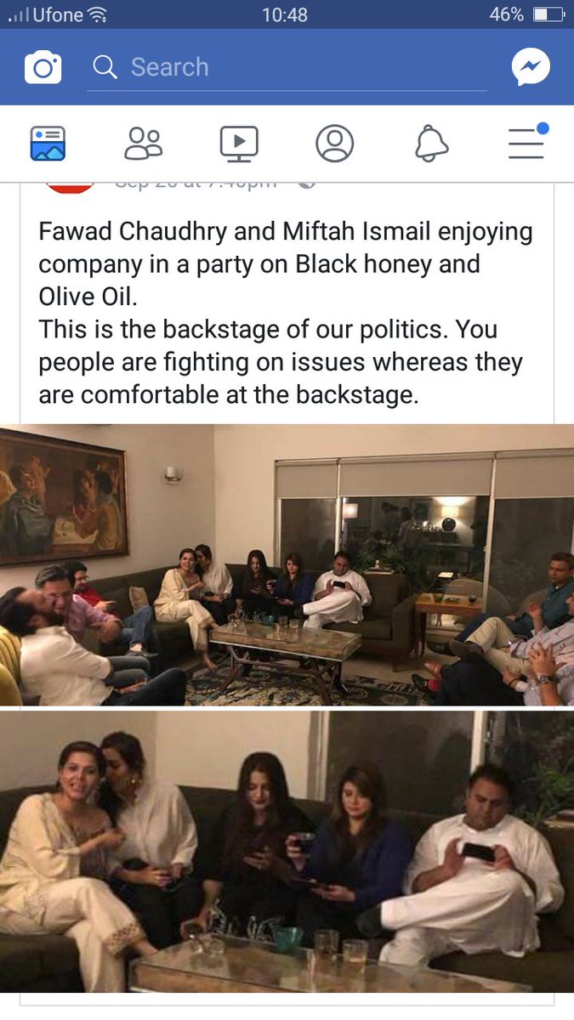574x1020 pixels.
Task: Open Messenger chat icon
Action: 531,67
